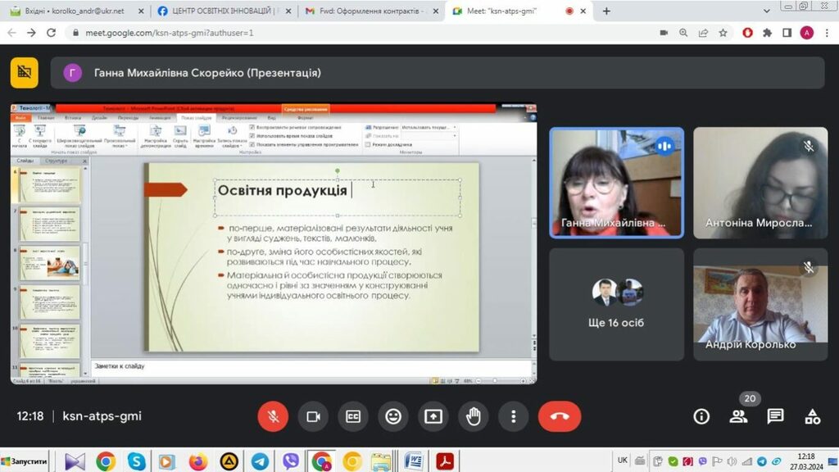839x472 pixels.
Task: Unmute the microphone in Meet
Action: tap(273, 416)
